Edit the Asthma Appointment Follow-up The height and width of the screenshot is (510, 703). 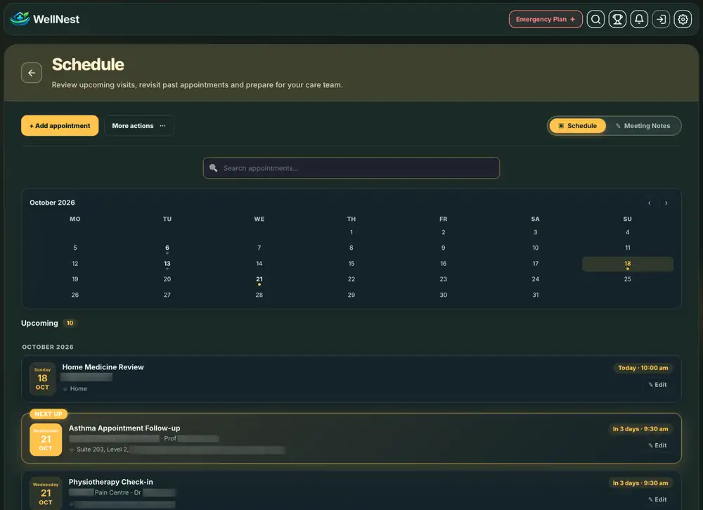pyautogui.click(x=657, y=445)
